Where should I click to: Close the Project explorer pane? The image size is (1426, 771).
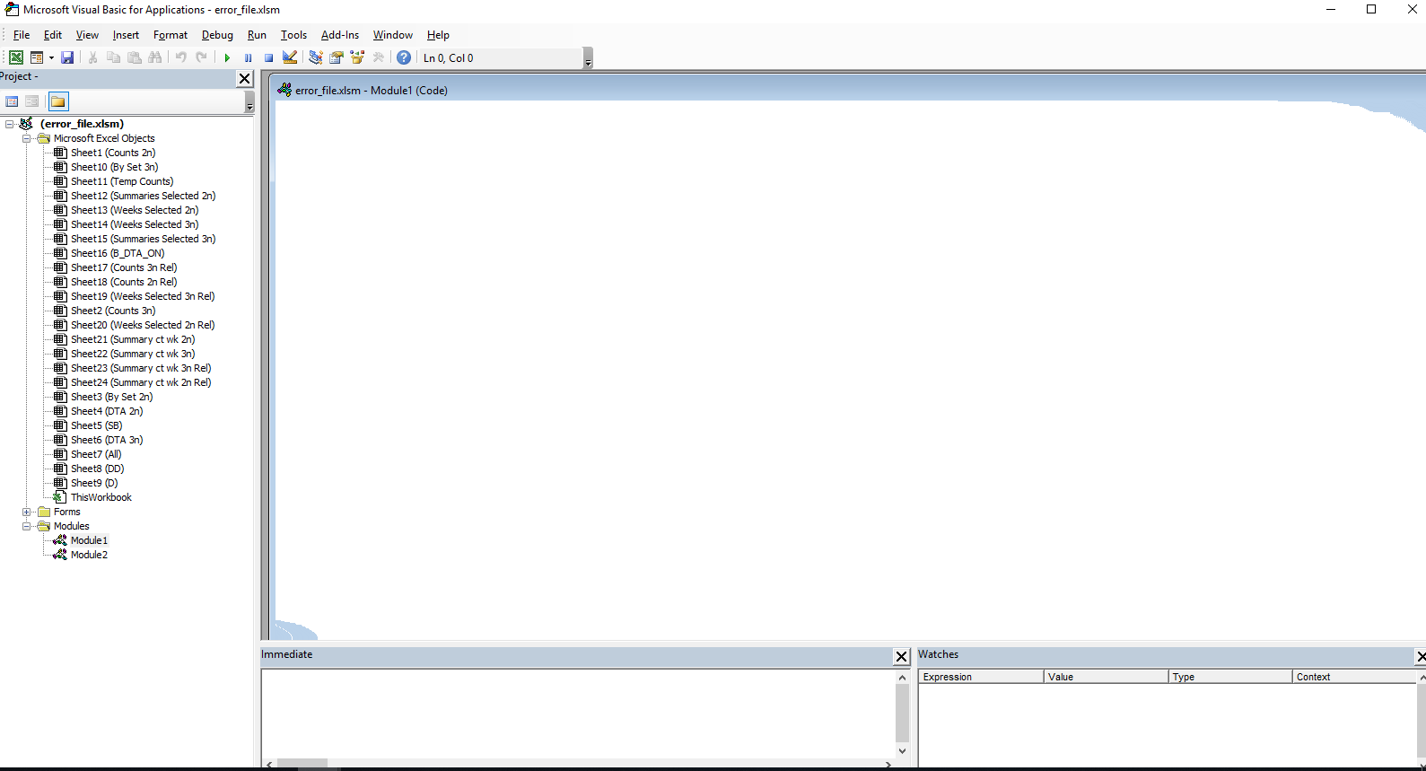tap(244, 79)
